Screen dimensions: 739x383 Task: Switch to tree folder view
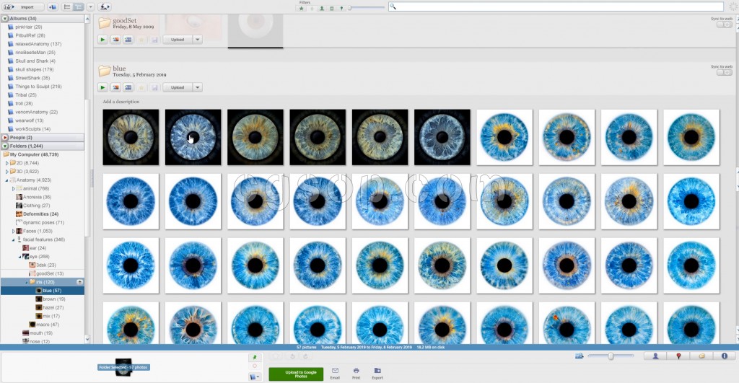[78, 7]
